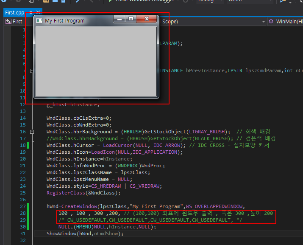Image resolution: width=303 pixels, height=245 pixels.
Task: Maximize the My First Program window
Action: coord(131,19)
